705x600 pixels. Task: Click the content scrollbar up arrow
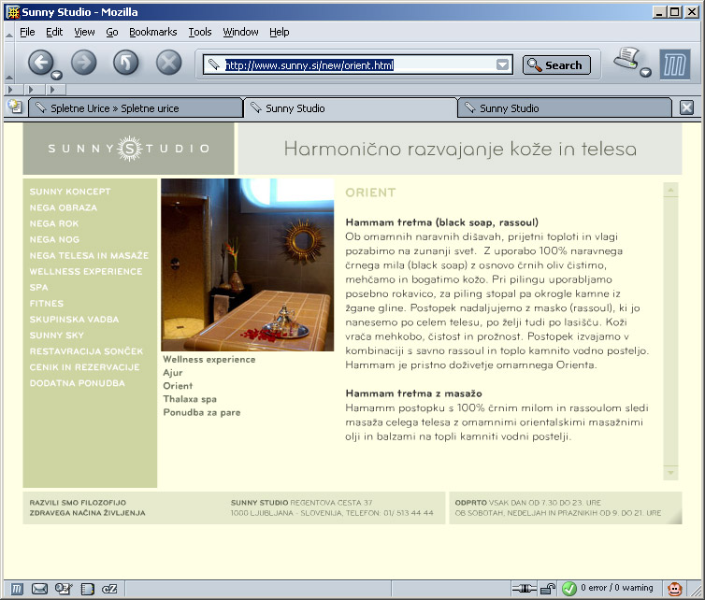670,190
